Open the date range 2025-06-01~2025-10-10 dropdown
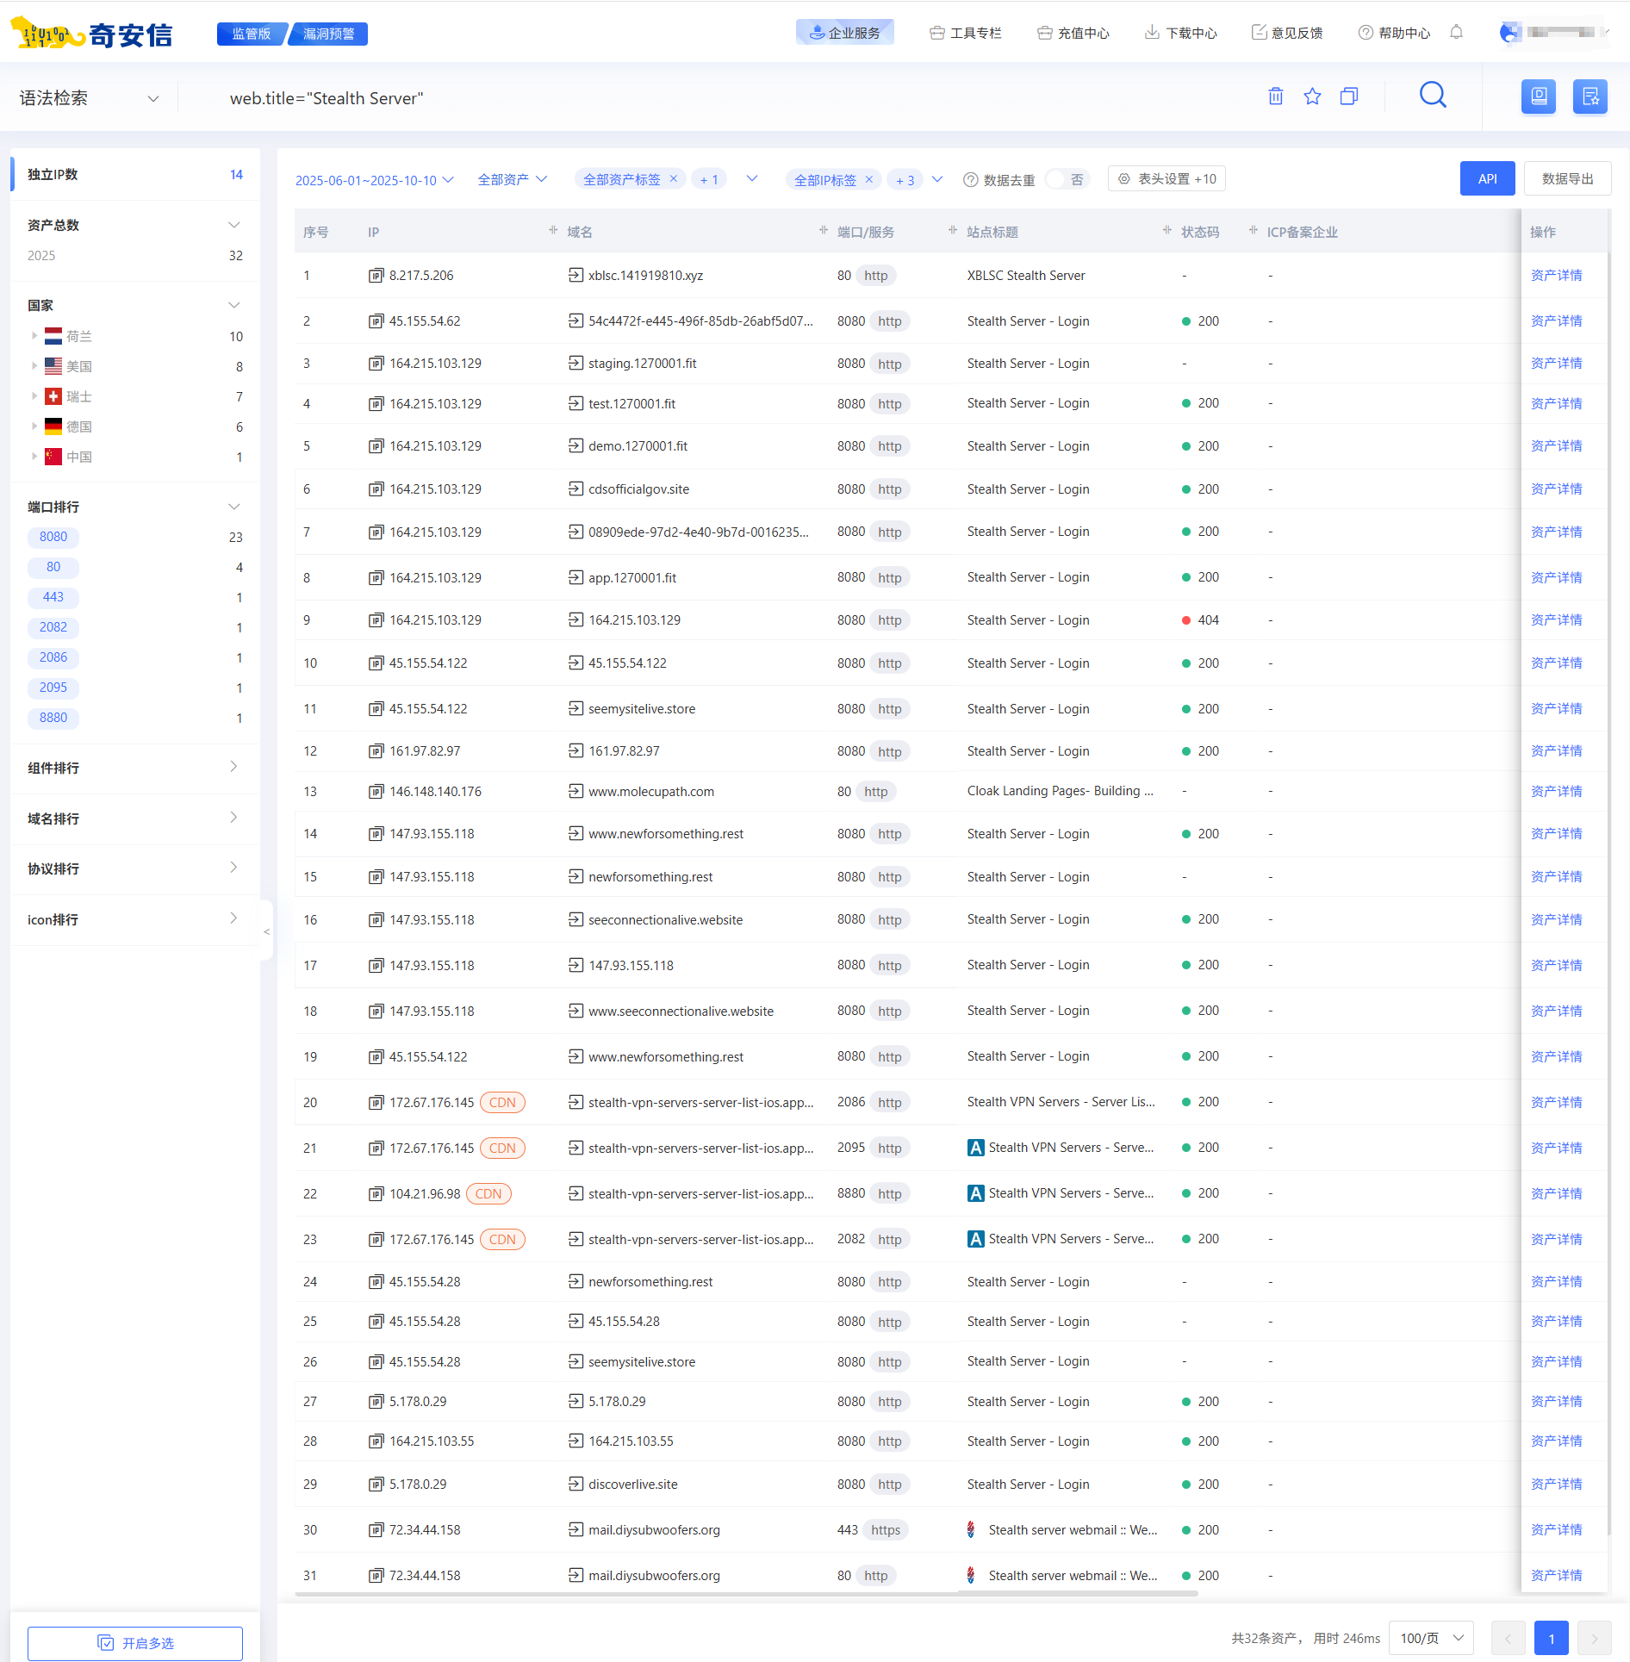This screenshot has height=1662, width=1630. coord(374,180)
